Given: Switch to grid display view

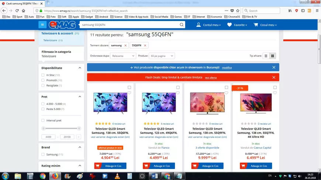Looking at the screenshot, I should coord(273,56).
